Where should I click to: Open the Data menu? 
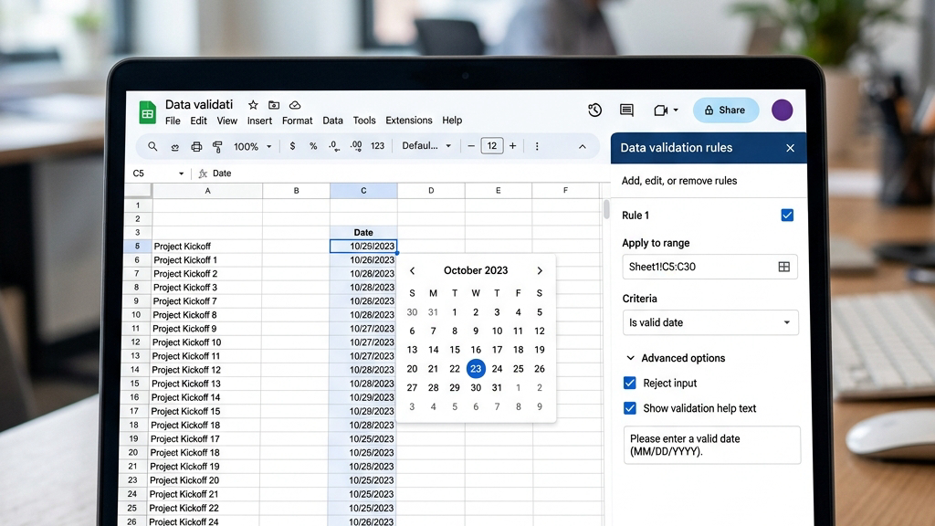(x=332, y=121)
